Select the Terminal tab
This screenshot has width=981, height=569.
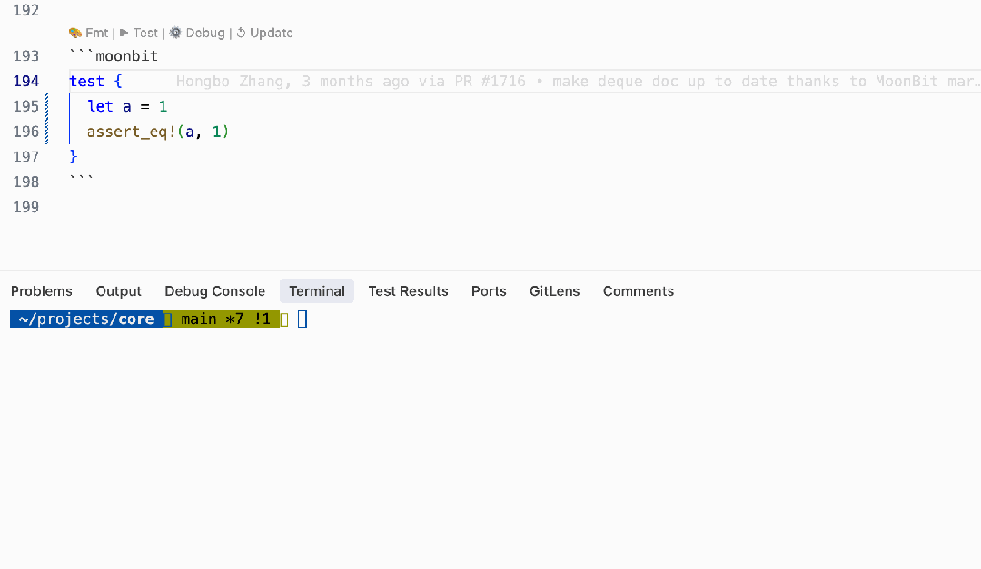[x=317, y=291]
